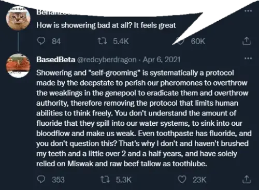Open the Apr 6, 2021 timestamp link
Image resolution: width=259 pixels, height=190 pixels.
[162, 60]
